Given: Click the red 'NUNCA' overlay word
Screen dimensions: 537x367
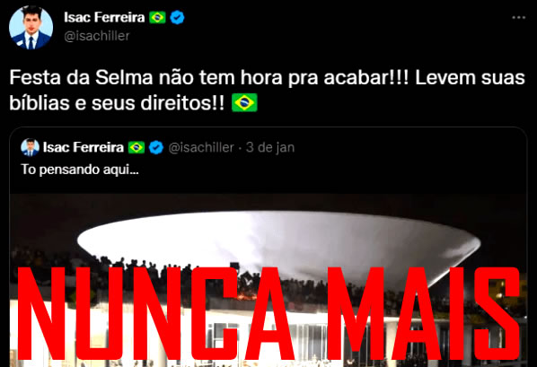Looking at the screenshot, I should point(156,313).
